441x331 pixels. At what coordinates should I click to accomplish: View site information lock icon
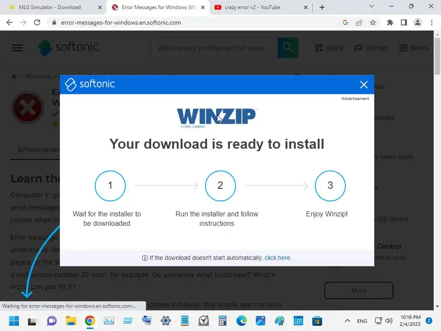coord(54,22)
